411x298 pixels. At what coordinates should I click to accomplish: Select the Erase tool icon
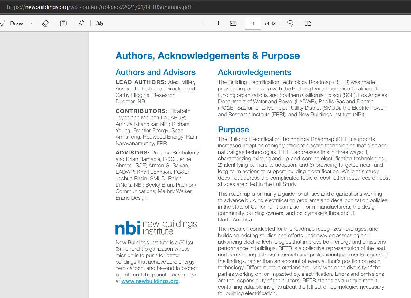tap(45, 23)
